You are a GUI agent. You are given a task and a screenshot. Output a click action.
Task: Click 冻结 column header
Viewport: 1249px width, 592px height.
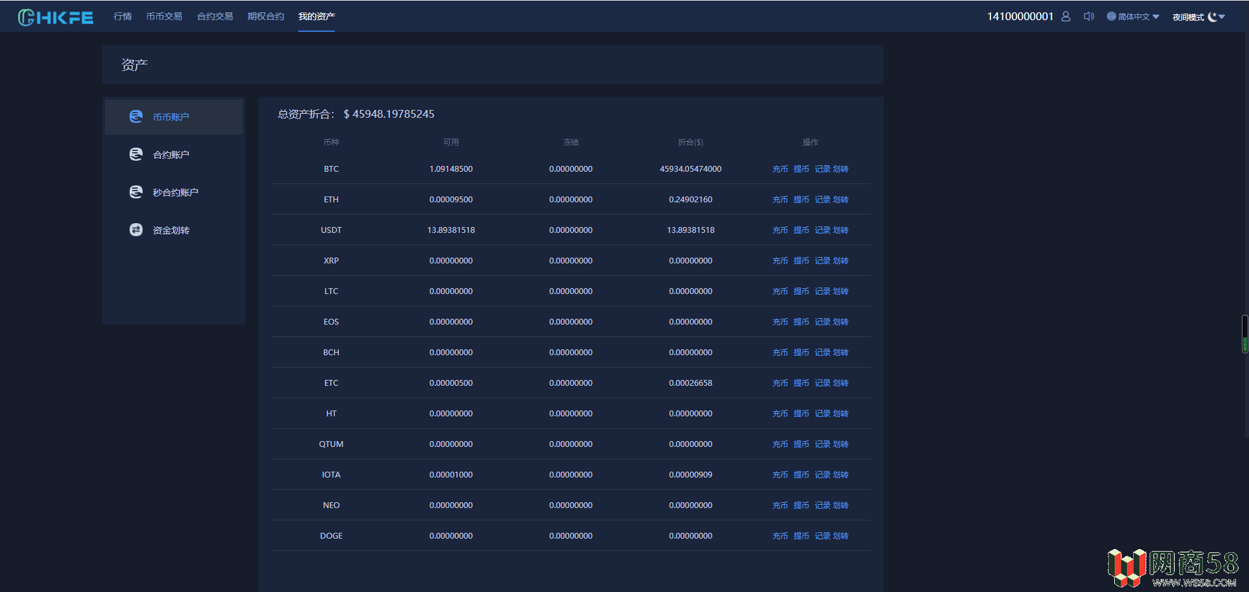coord(571,142)
